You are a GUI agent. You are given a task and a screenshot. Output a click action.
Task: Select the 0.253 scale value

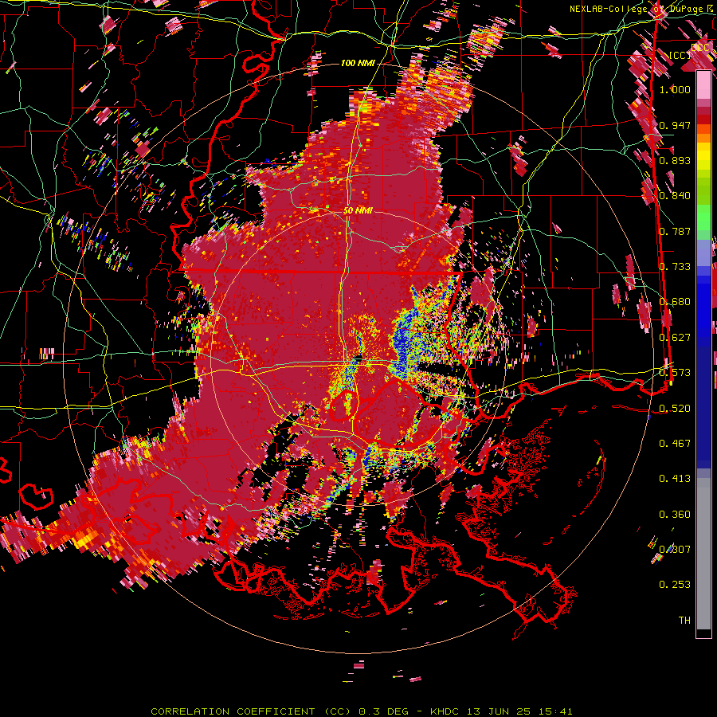tap(675, 585)
